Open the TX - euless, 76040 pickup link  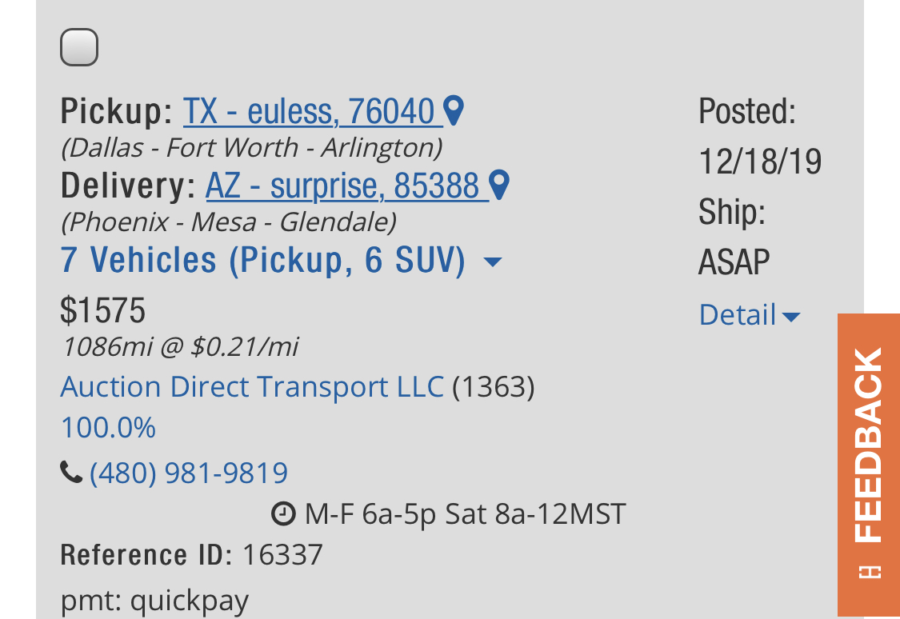[309, 110]
